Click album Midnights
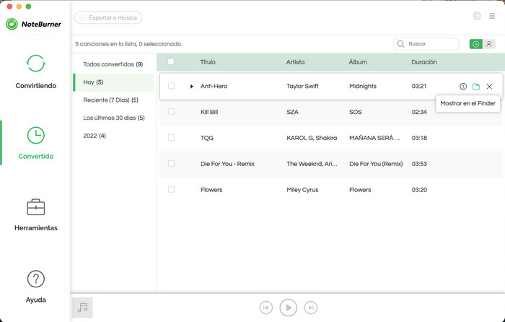Screen dimensions: 505x322 pos(363,87)
